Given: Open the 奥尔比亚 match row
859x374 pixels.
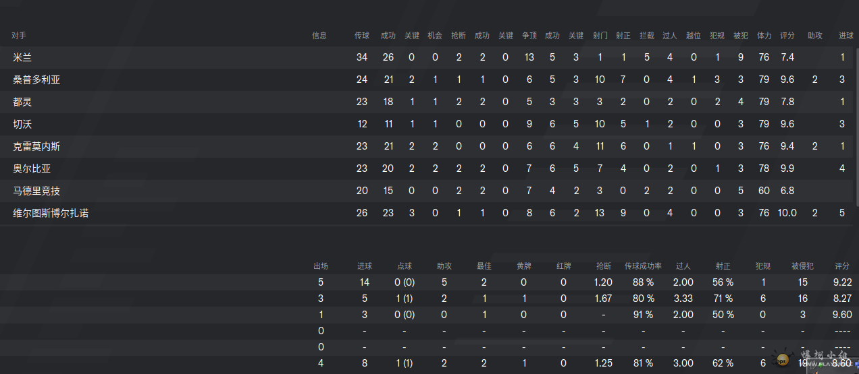Looking at the screenshot, I should 429,168.
